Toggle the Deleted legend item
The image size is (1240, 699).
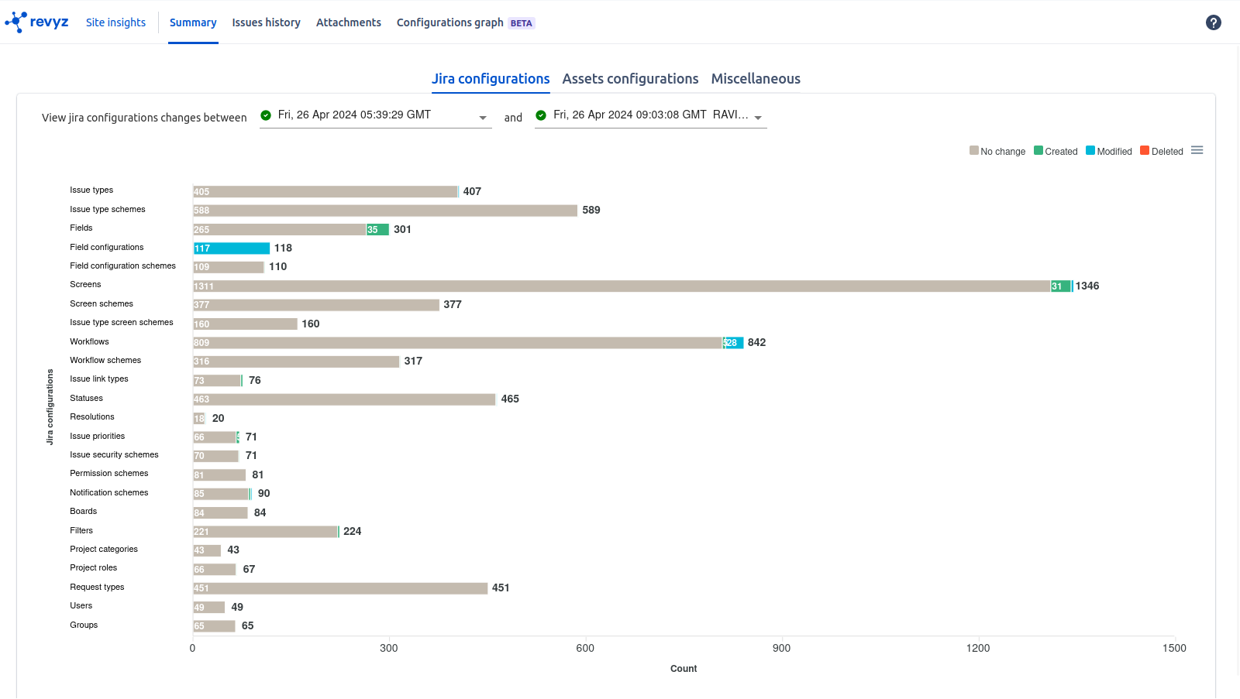tap(1162, 151)
